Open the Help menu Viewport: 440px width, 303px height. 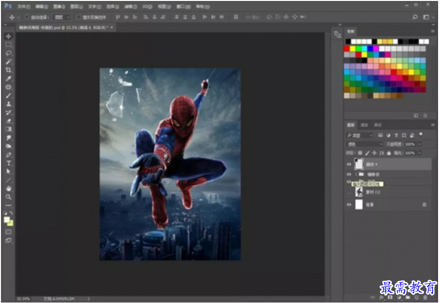tap(203, 6)
